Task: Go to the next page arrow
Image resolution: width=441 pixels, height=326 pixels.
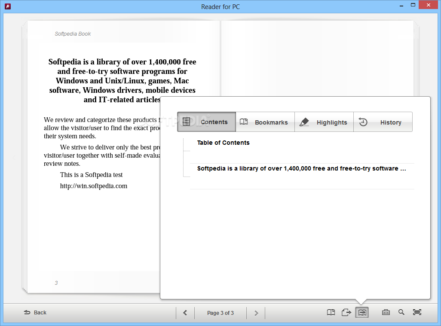Action: tap(256, 313)
